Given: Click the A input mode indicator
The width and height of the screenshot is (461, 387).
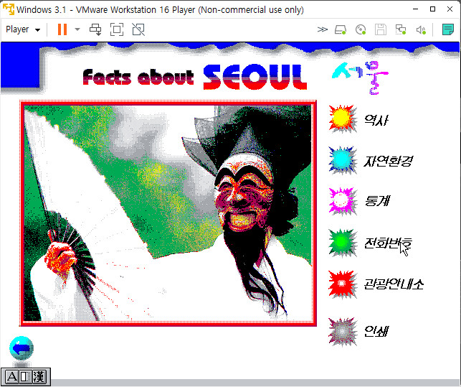Looking at the screenshot, I should (11, 377).
